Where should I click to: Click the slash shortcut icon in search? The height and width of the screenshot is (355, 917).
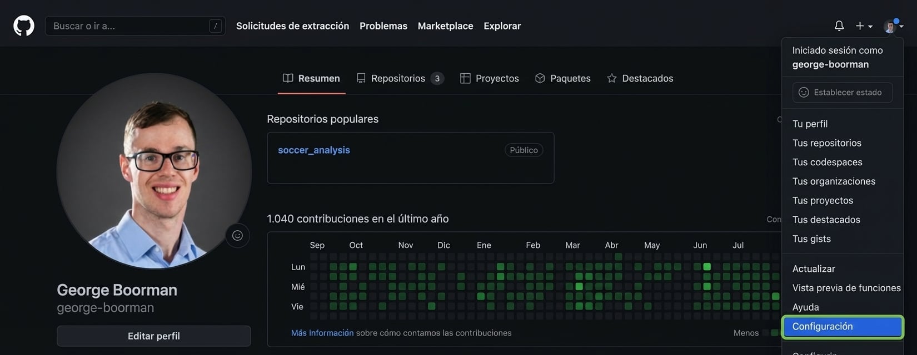click(216, 26)
